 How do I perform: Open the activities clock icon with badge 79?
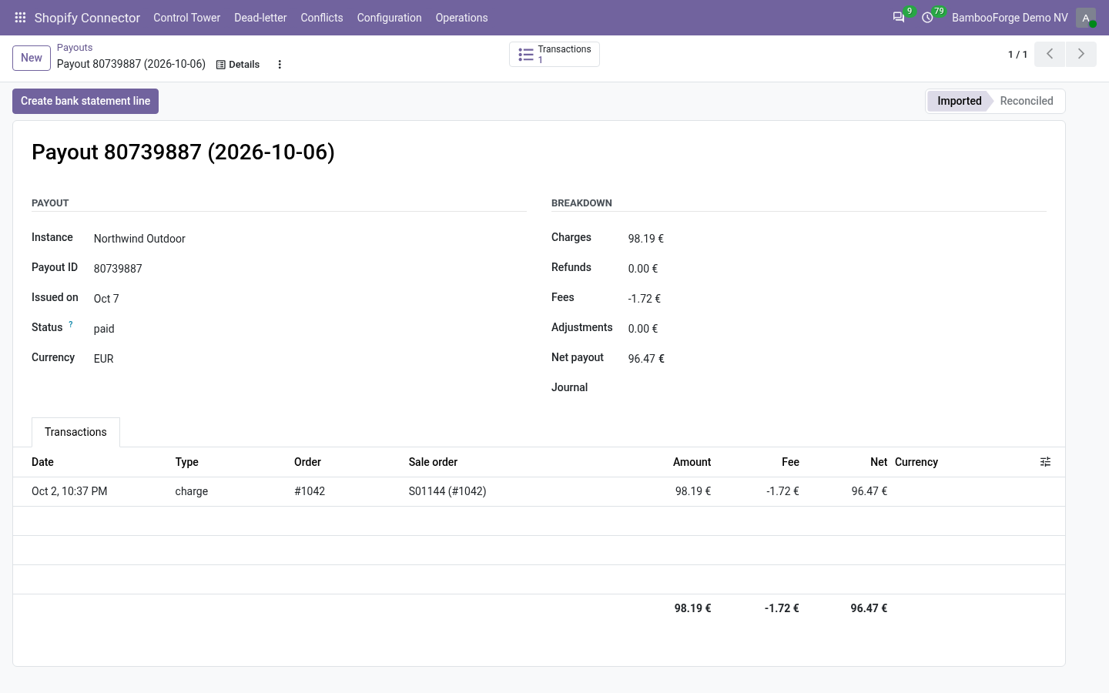927,17
